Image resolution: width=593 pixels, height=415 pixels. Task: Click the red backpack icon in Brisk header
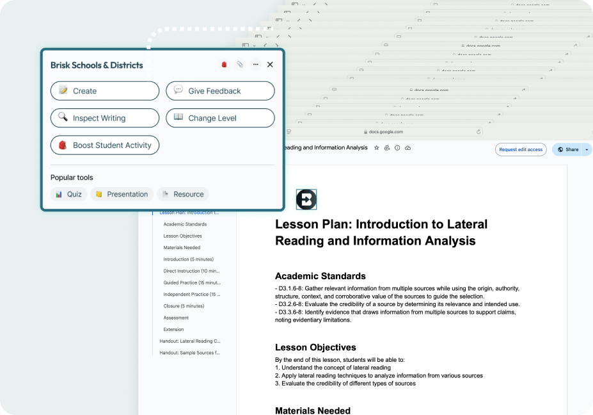[x=224, y=65]
